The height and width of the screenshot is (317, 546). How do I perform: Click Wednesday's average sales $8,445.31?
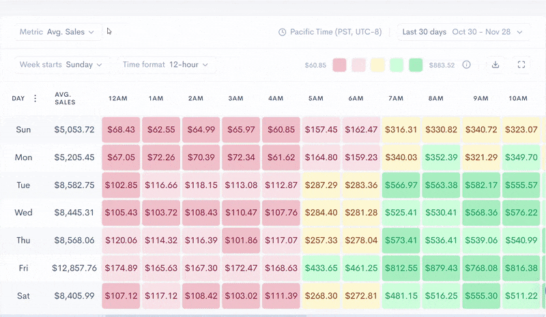click(74, 213)
